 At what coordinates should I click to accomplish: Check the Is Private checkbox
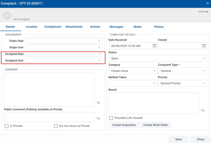point(6,126)
